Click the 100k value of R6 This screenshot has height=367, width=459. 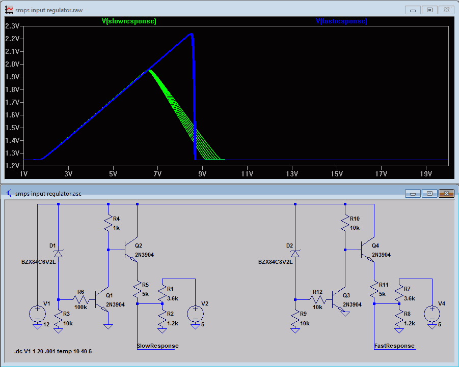coord(80,307)
